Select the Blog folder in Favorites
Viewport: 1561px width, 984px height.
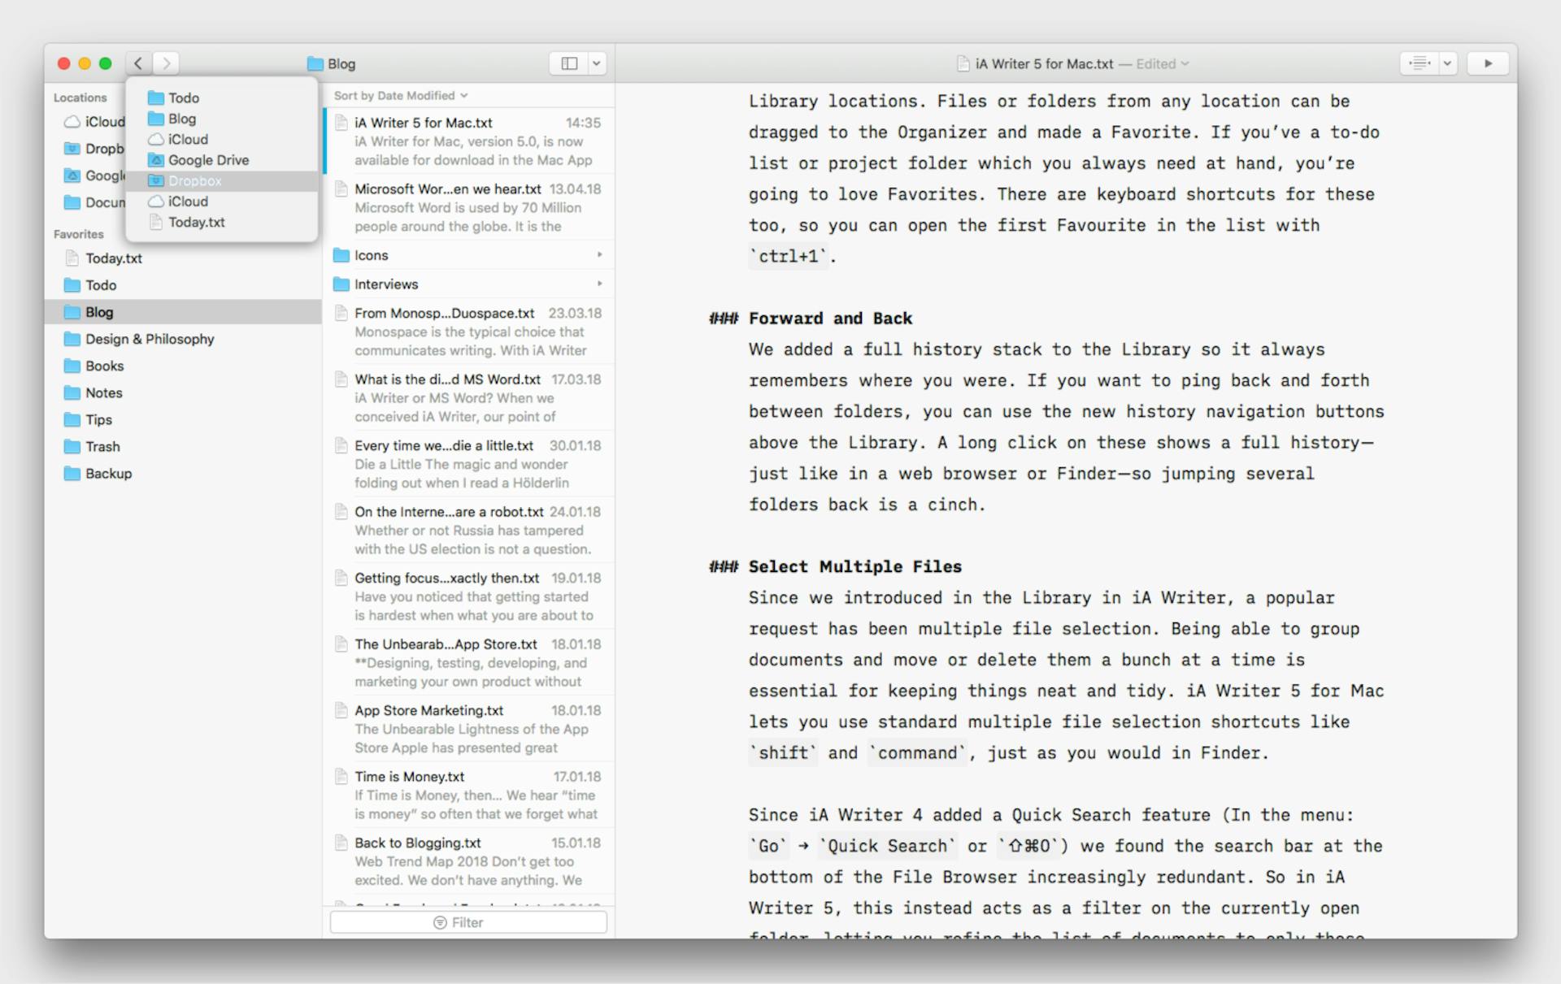[x=98, y=311]
